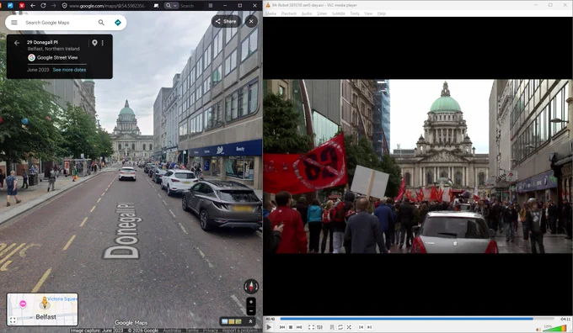Toggle VLC loop mode
This screenshot has width=573, height=333.
tap(340, 327)
